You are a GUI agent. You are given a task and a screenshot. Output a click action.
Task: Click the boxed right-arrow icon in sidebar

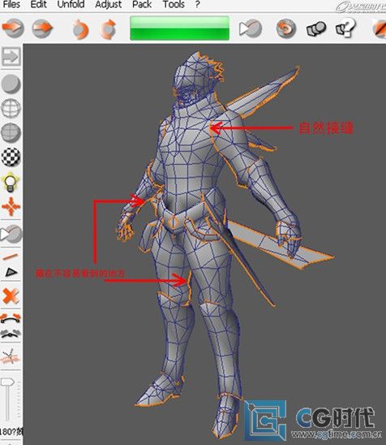pos(11,57)
